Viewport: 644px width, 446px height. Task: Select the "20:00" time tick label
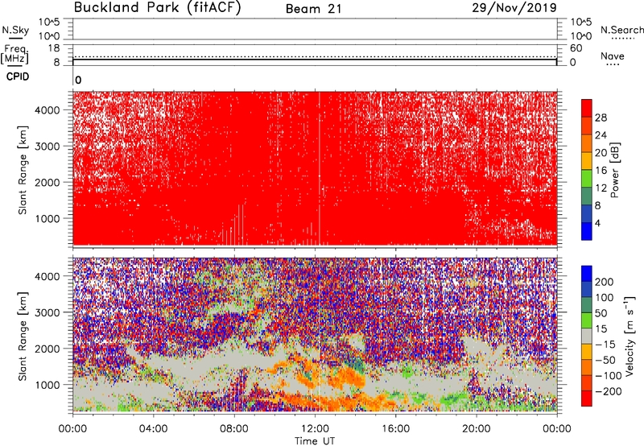[476, 429]
